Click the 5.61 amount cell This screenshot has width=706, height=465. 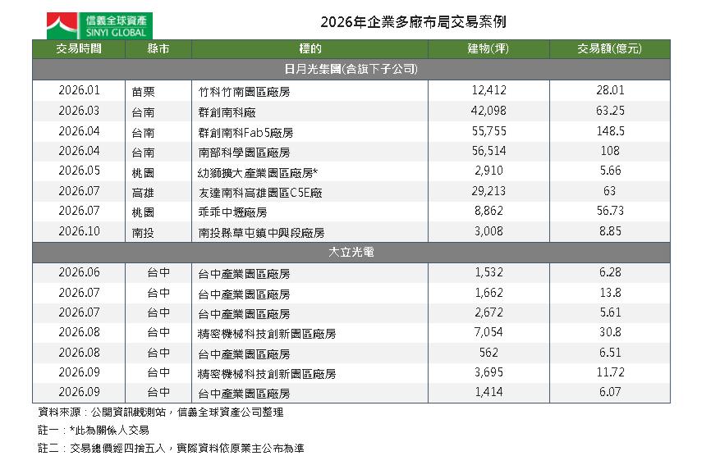(x=610, y=312)
